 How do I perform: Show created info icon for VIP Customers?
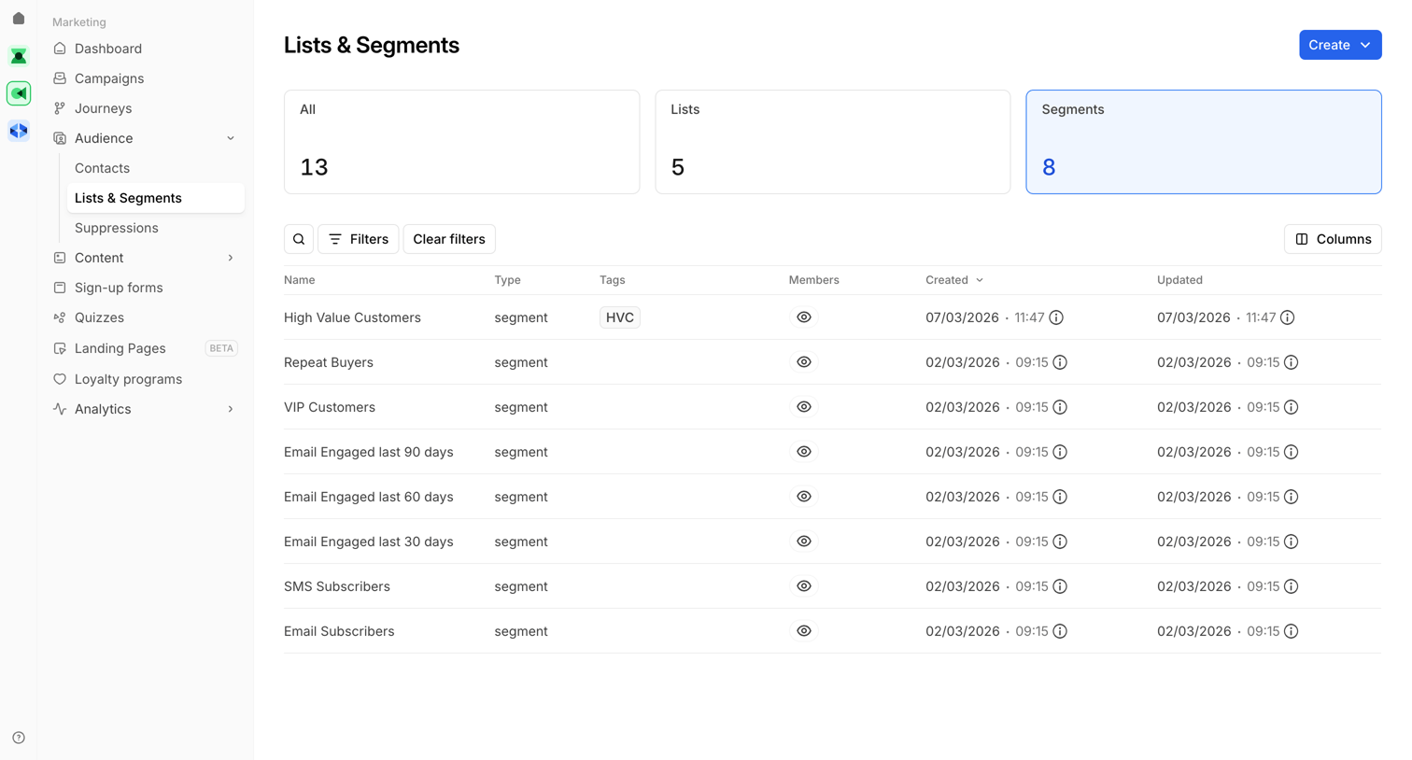click(x=1060, y=407)
